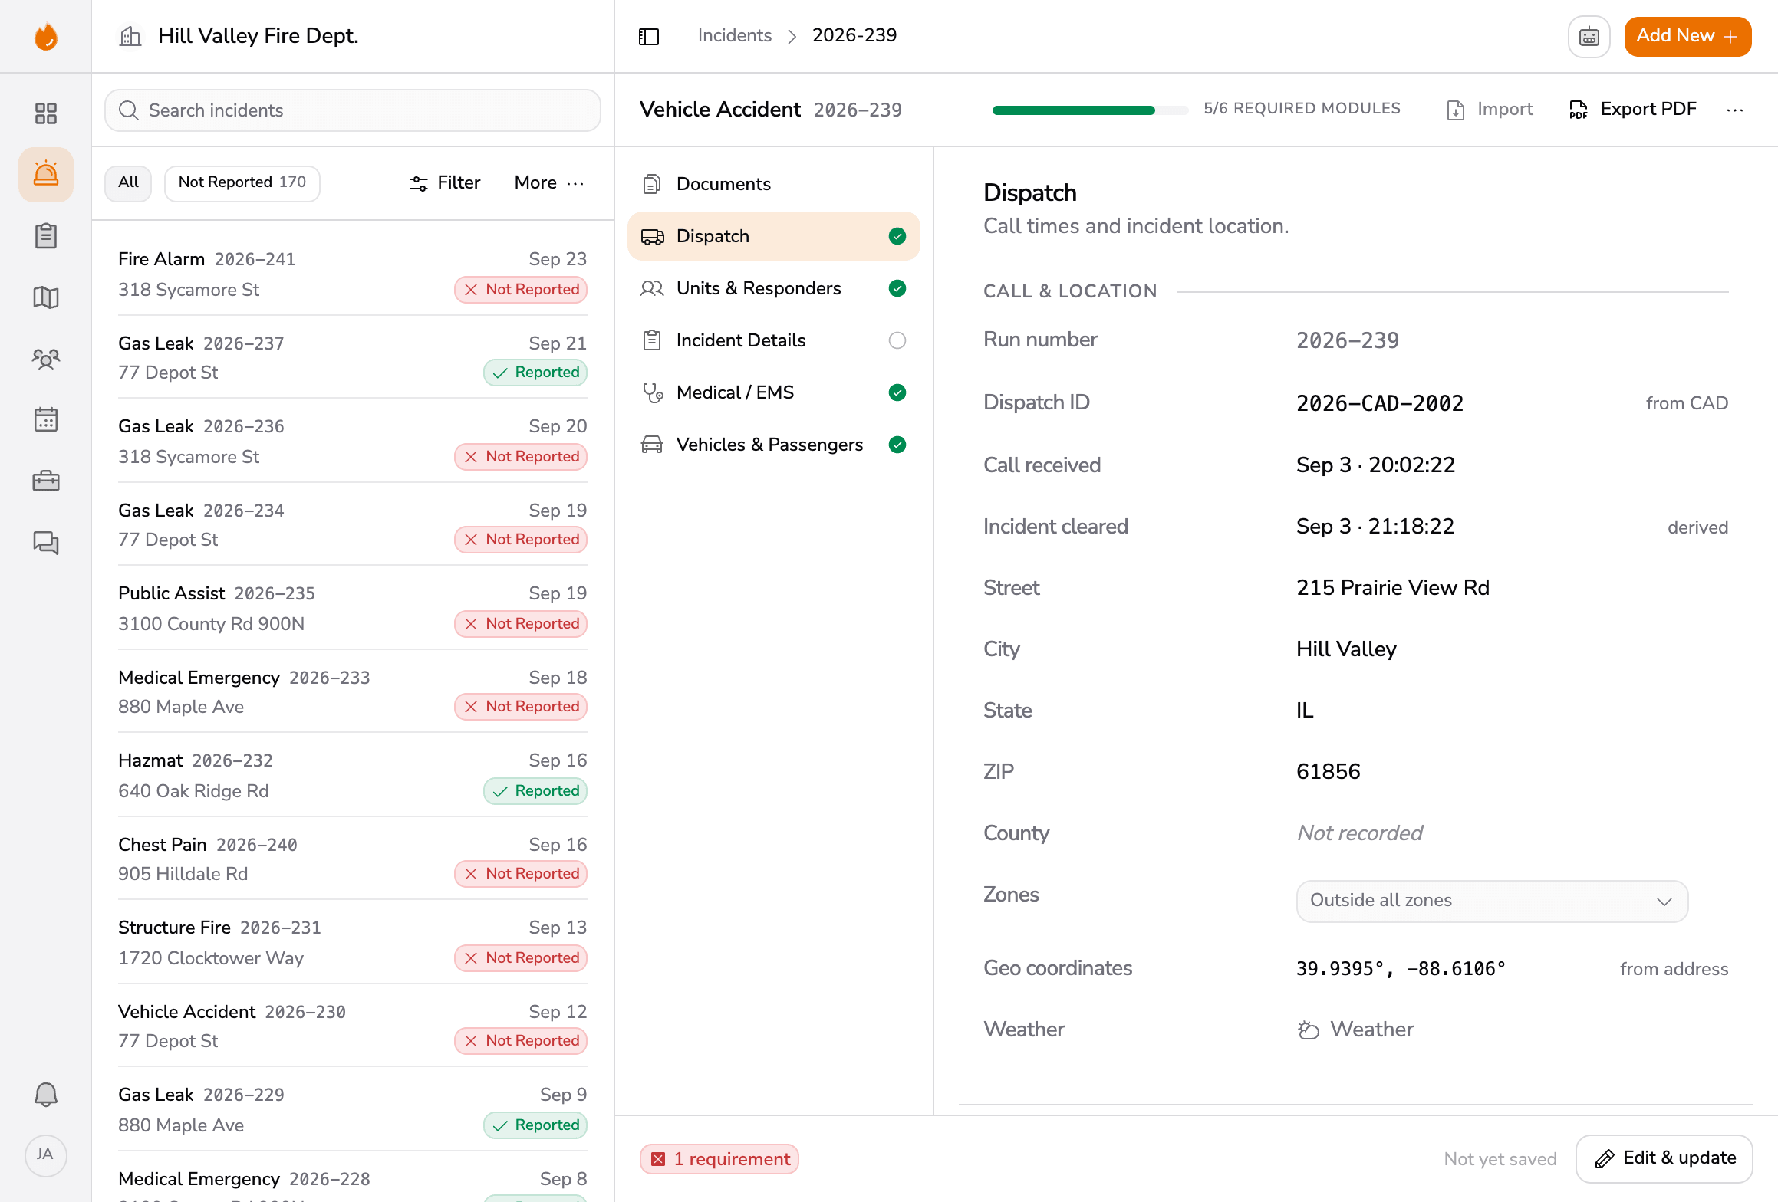Open the Documents module
The image size is (1778, 1202).
click(773, 184)
